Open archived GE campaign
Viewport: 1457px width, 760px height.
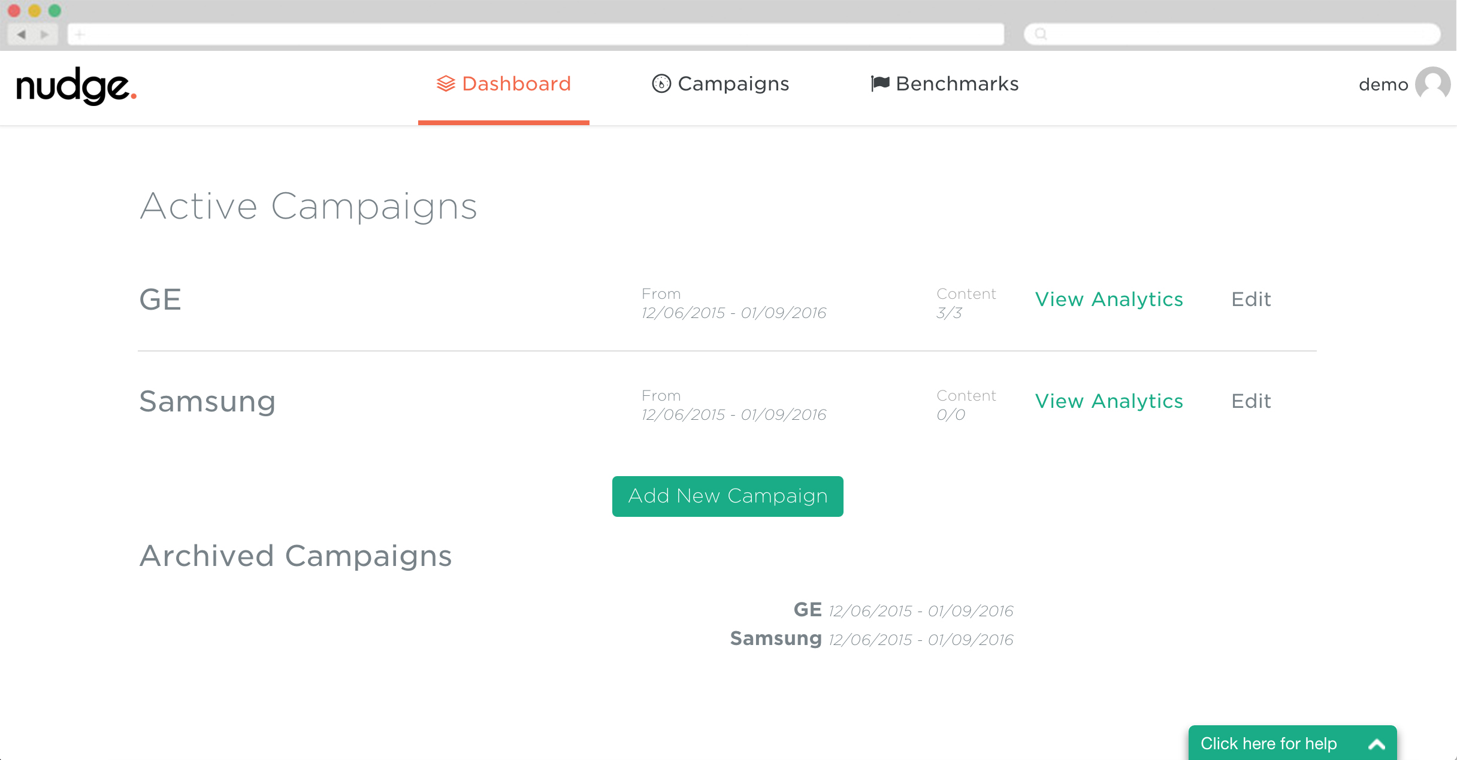coord(807,610)
